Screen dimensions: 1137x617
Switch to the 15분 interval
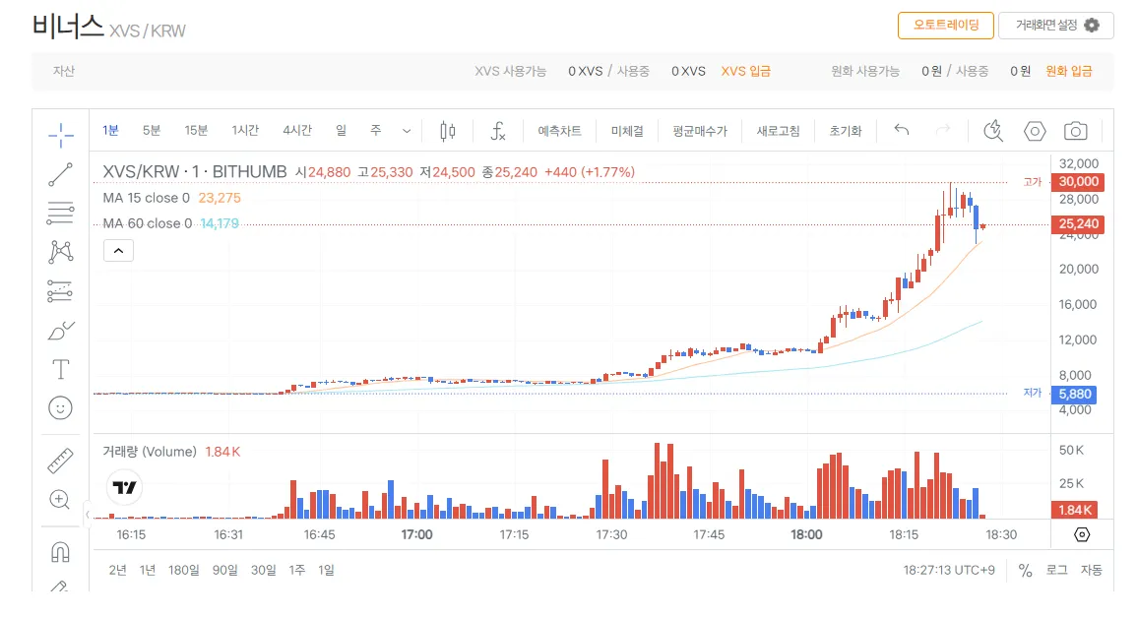pos(196,131)
